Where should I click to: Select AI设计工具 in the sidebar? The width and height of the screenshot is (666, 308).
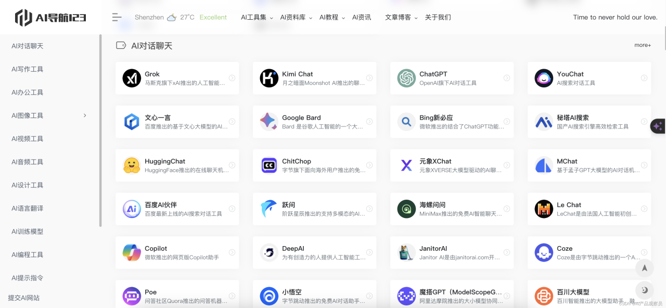(28, 185)
